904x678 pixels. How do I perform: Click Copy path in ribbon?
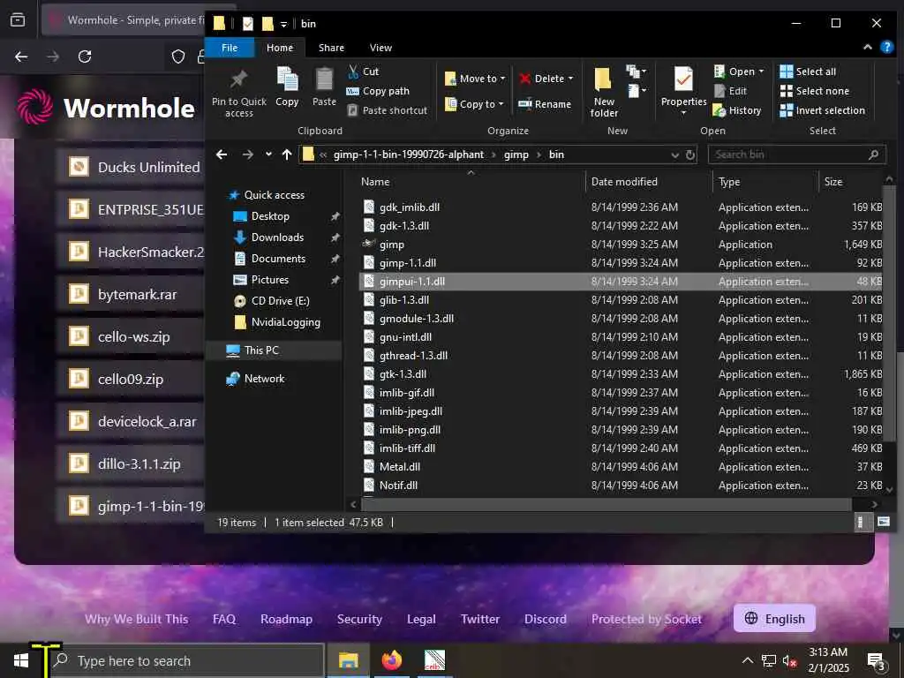click(378, 91)
